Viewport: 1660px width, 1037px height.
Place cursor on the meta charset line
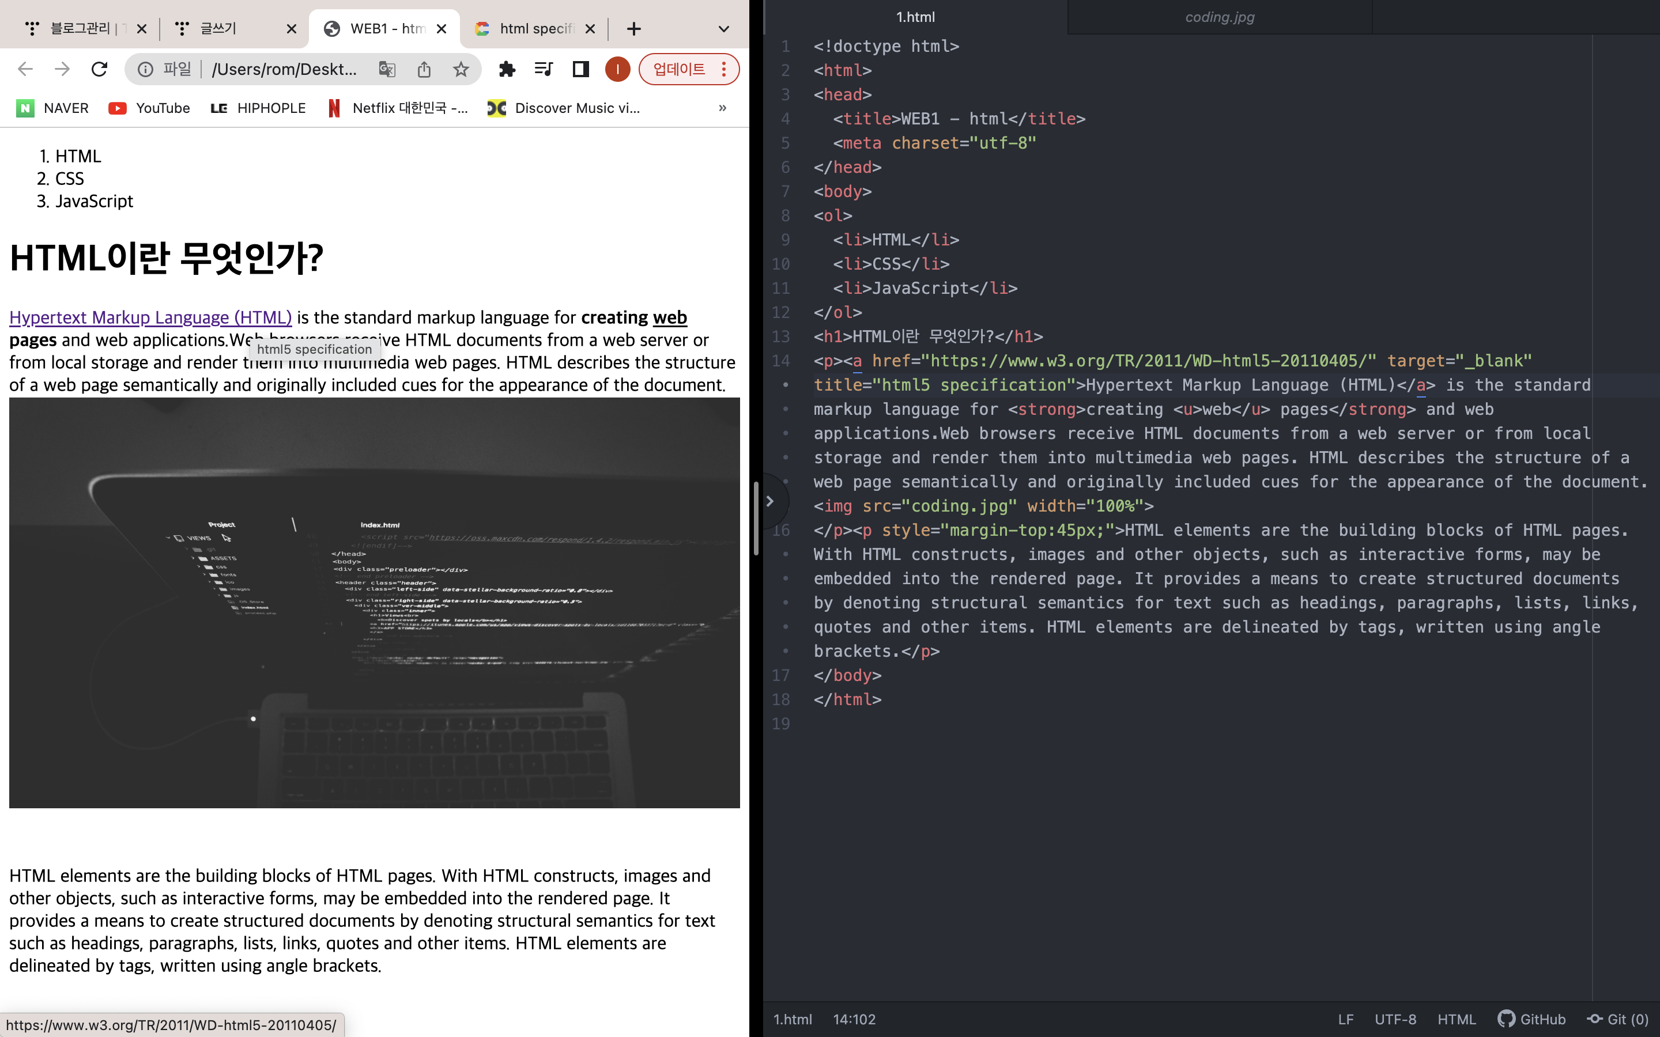pos(934,143)
